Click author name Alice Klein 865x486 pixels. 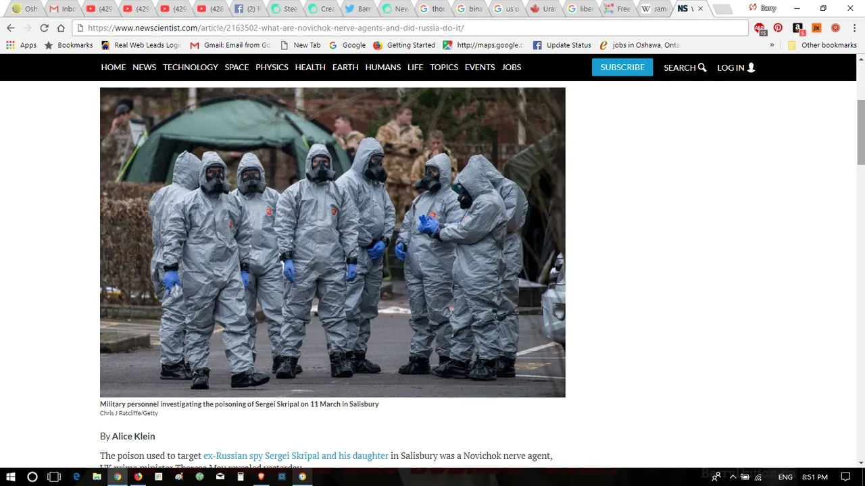coord(133,436)
